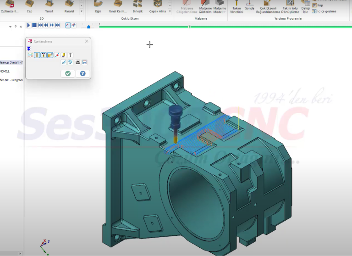
Task: Step the animation backward
Action: (x=46, y=25)
